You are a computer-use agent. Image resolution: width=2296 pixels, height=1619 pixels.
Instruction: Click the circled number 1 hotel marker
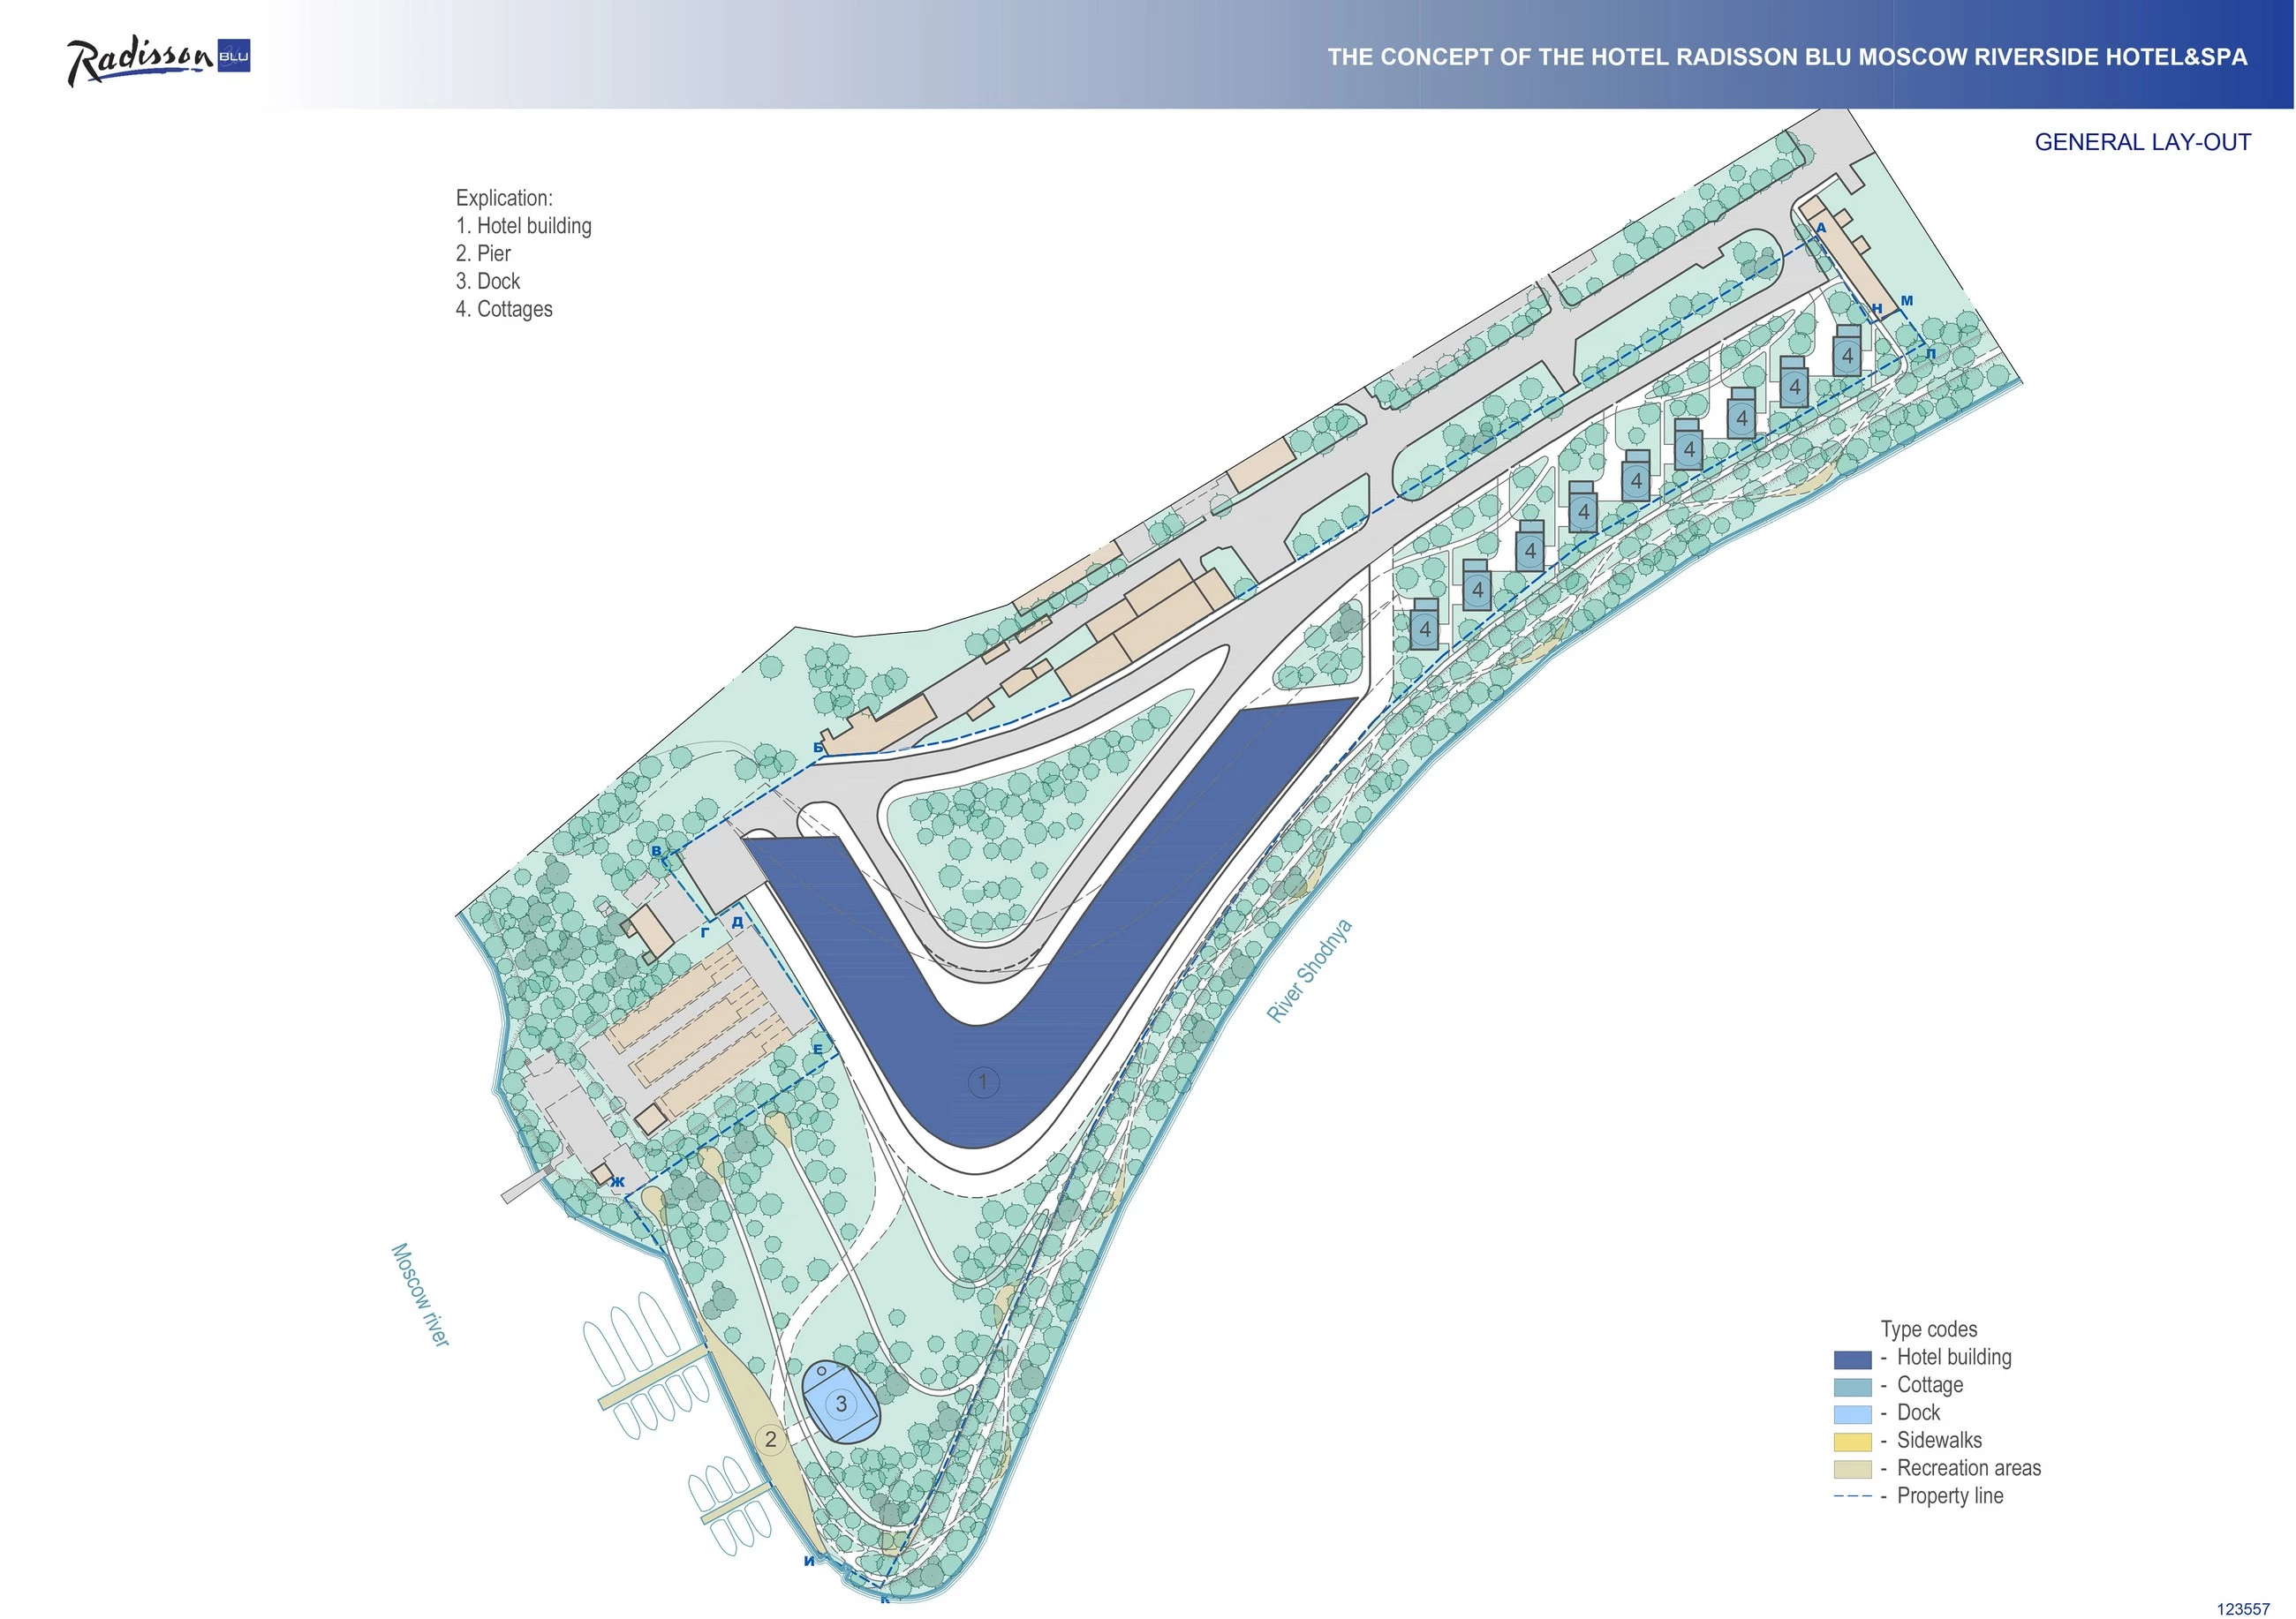[983, 1081]
